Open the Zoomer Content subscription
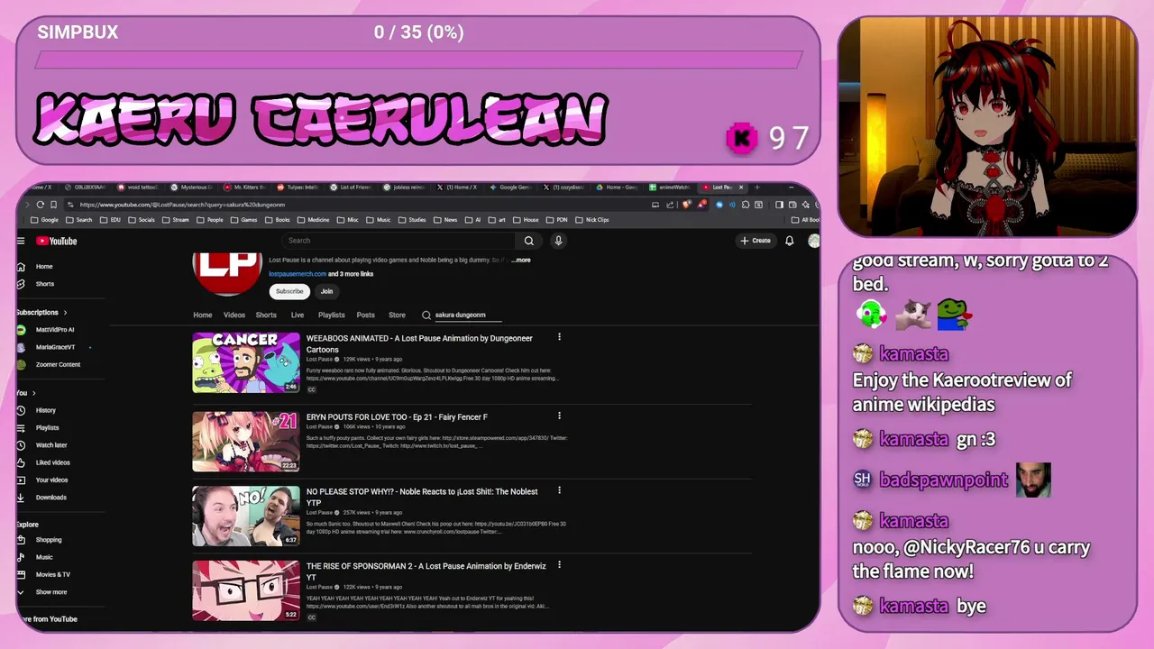The width and height of the screenshot is (1154, 649). (49, 365)
